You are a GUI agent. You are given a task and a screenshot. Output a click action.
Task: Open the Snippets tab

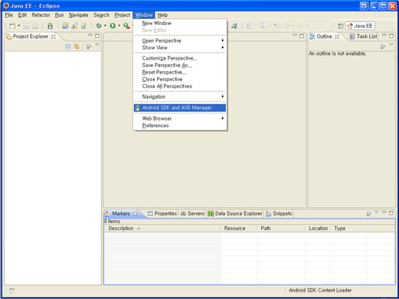pyautogui.click(x=279, y=214)
